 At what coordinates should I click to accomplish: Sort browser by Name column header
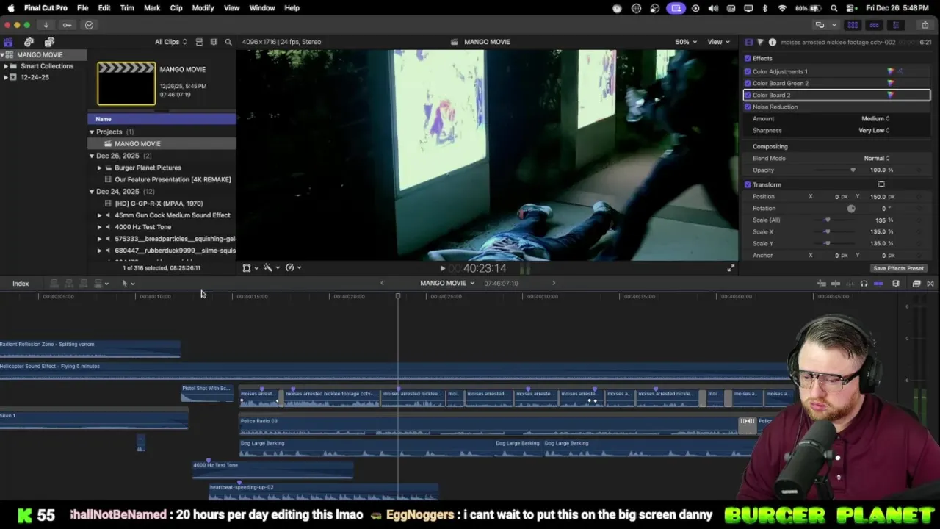pyautogui.click(x=162, y=119)
